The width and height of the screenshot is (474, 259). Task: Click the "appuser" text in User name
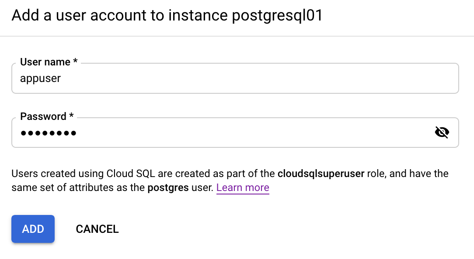click(x=41, y=78)
